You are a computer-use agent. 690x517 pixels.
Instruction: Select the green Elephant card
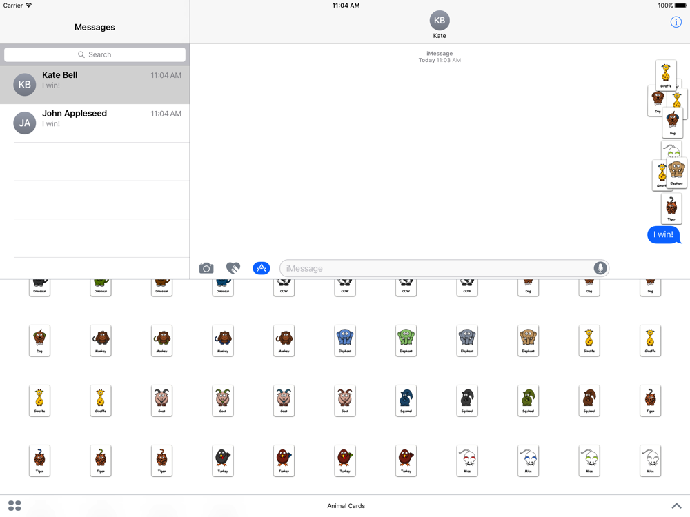406,341
